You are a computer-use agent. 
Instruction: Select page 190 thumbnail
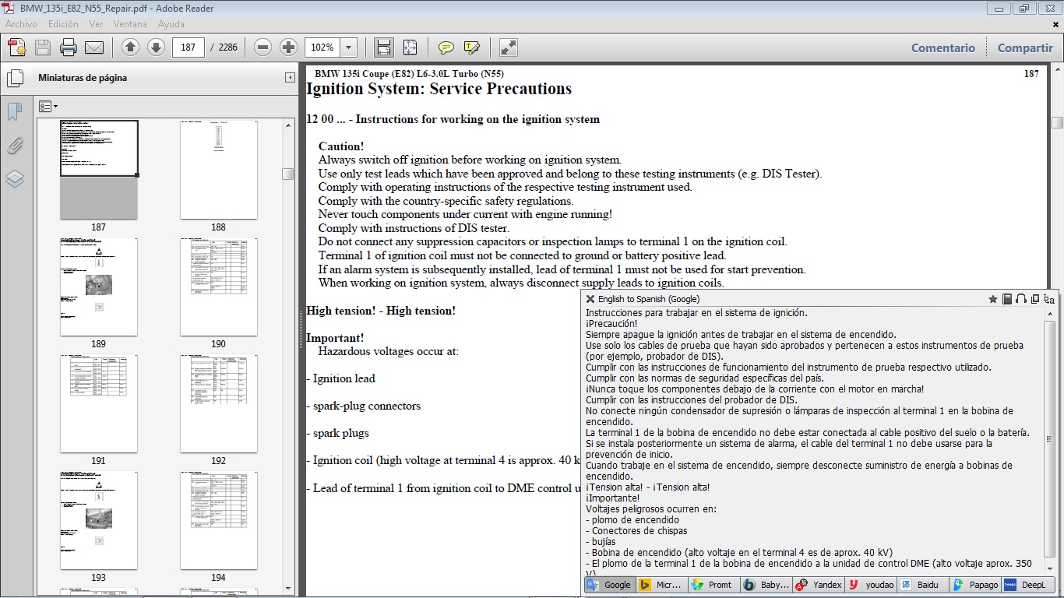click(218, 287)
